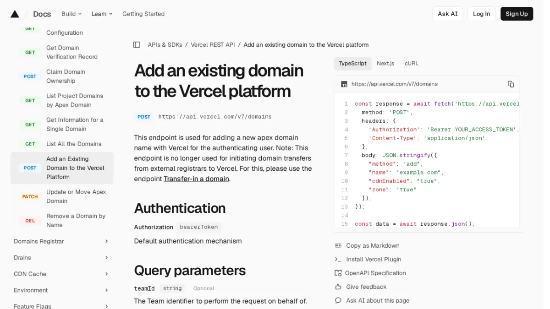Click the thumbs-up Give feedback icon
This screenshot has width=550, height=309.
(x=338, y=287)
